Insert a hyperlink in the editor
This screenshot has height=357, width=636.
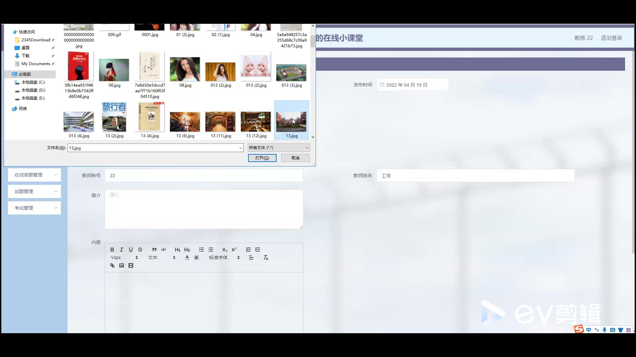coord(112,265)
